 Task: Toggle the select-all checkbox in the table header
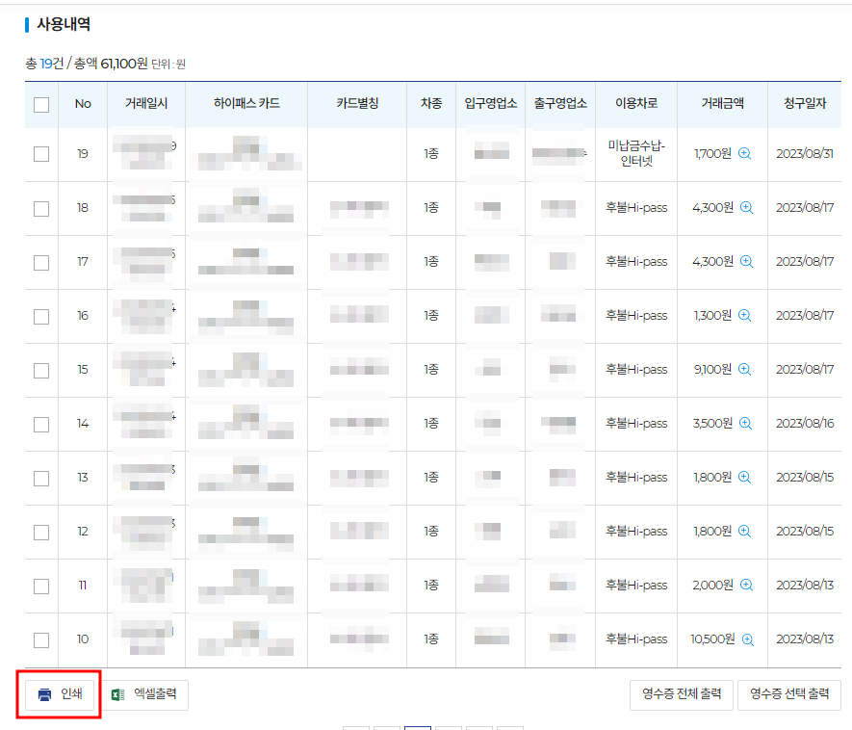(40, 104)
